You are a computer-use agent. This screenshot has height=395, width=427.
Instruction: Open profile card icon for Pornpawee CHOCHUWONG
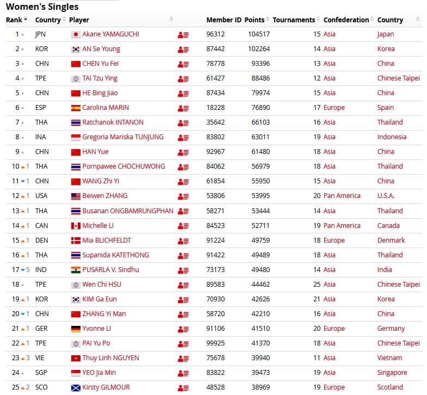pyautogui.click(x=183, y=167)
